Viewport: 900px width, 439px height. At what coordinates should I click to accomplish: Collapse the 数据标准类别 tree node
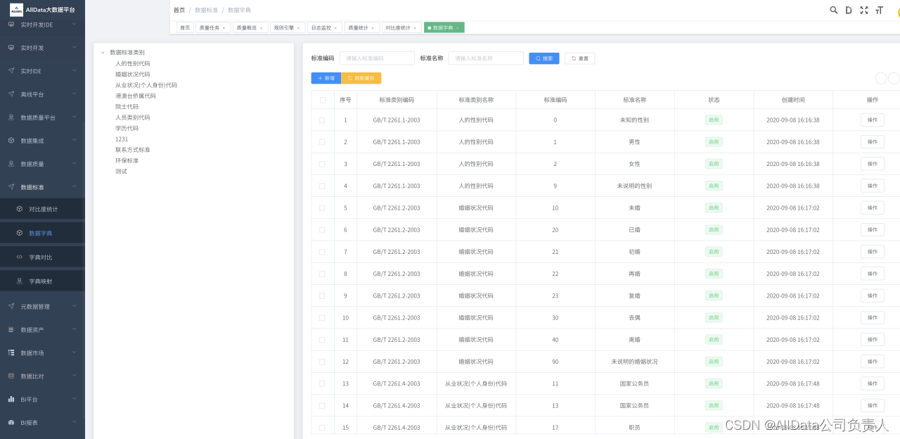tap(103, 53)
